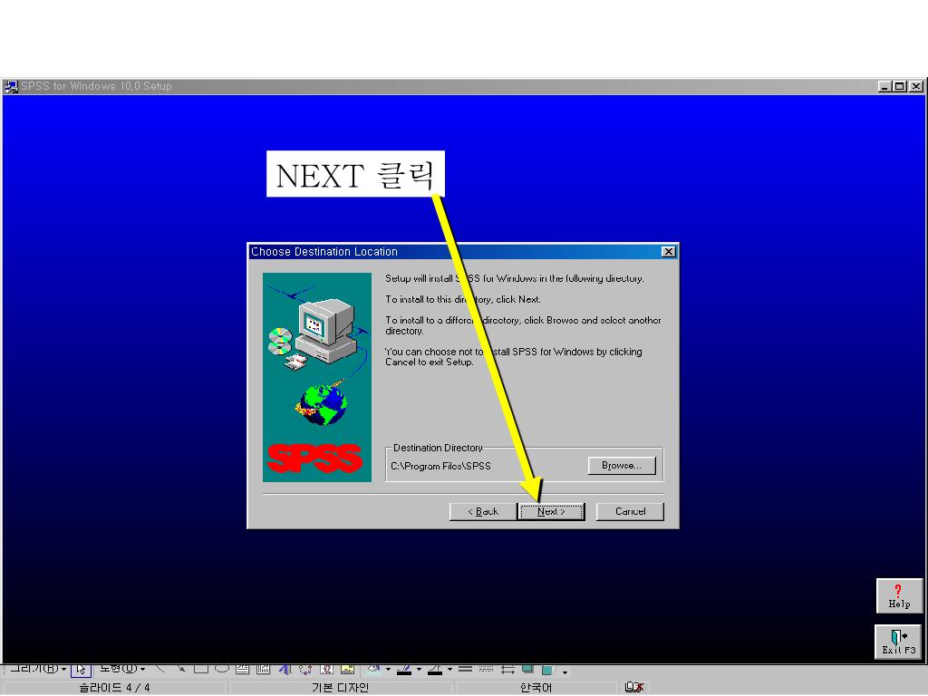
Task: Select the Arrow drawing tool
Action: click(181, 669)
